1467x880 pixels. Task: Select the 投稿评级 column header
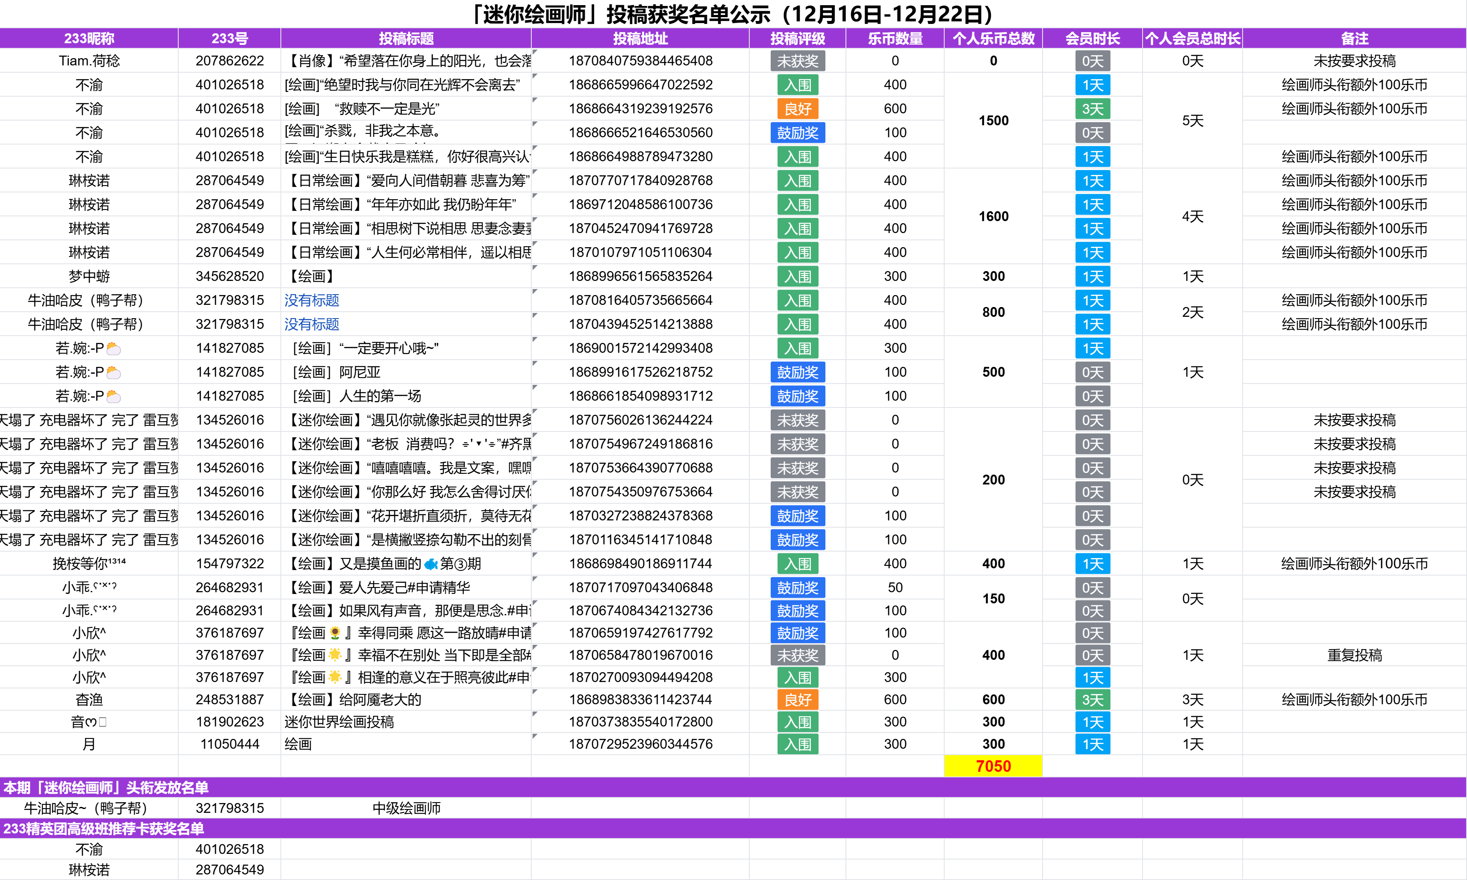[x=797, y=38]
